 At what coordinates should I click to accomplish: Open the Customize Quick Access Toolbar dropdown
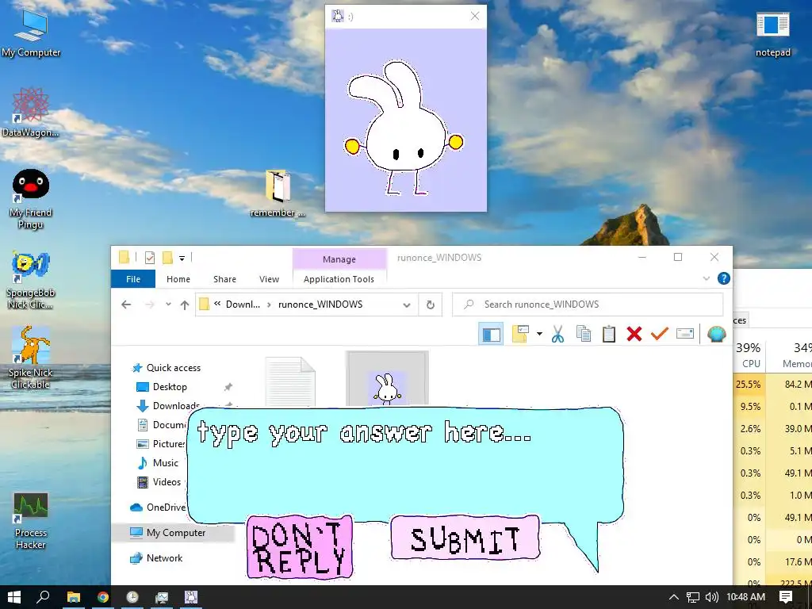click(x=182, y=258)
